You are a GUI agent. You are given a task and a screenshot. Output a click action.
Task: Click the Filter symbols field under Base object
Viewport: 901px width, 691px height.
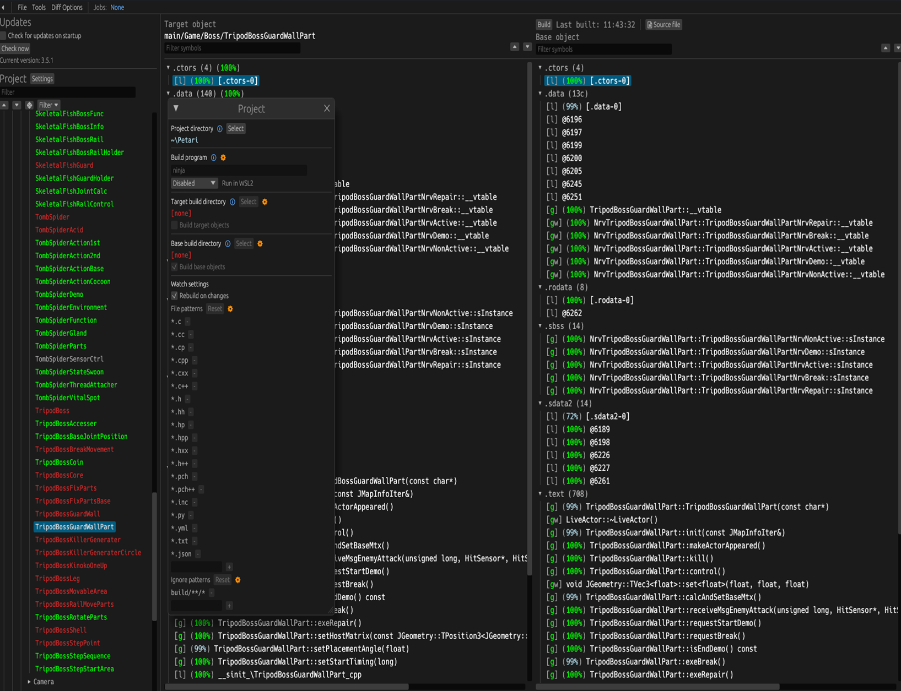coord(603,50)
